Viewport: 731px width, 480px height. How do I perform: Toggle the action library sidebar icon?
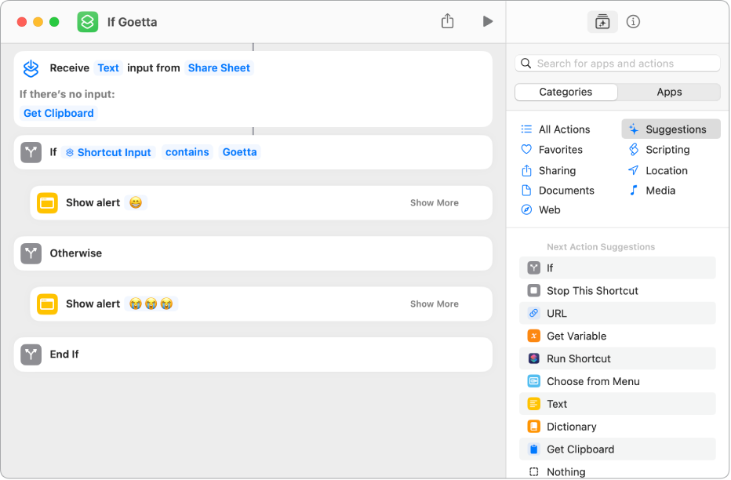(602, 22)
